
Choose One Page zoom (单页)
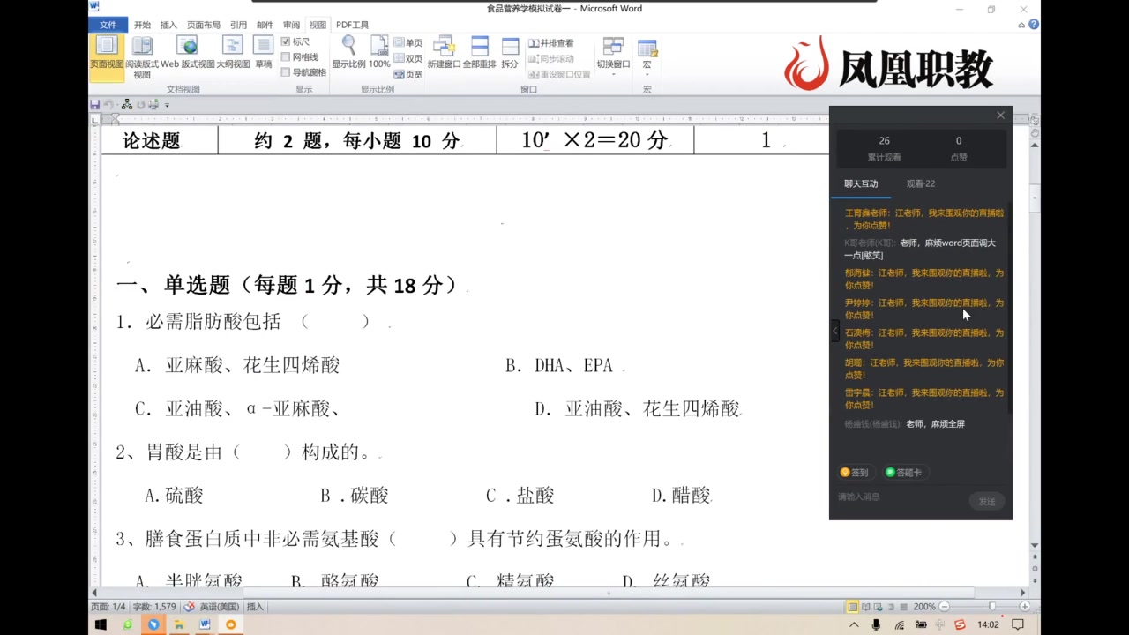(408, 43)
